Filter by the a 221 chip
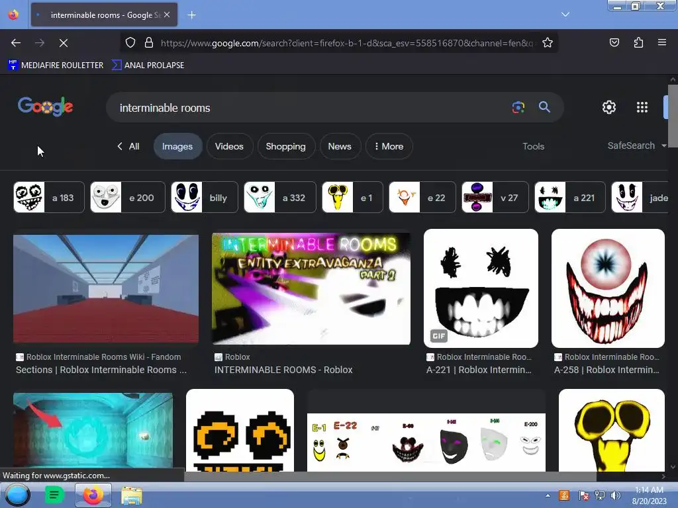678x508 pixels. (x=570, y=197)
